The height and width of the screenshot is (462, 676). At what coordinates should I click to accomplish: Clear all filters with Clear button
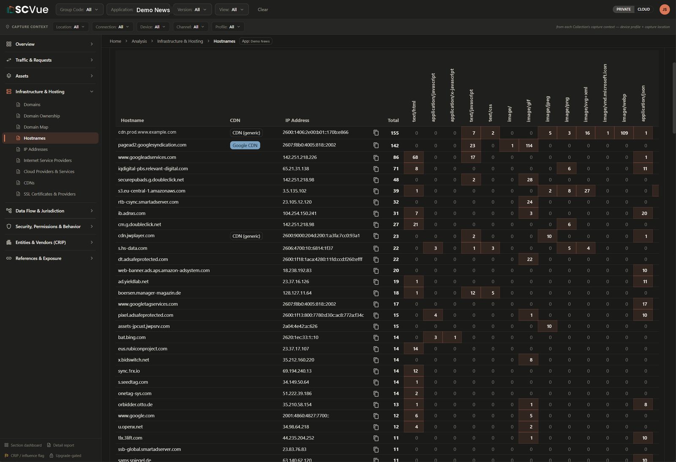[x=263, y=9]
